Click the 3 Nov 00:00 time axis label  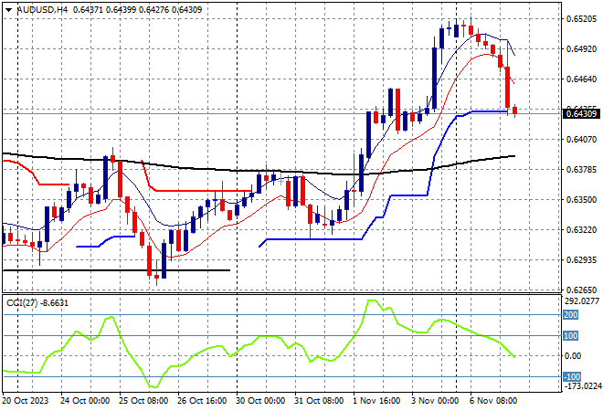pyautogui.click(x=435, y=401)
